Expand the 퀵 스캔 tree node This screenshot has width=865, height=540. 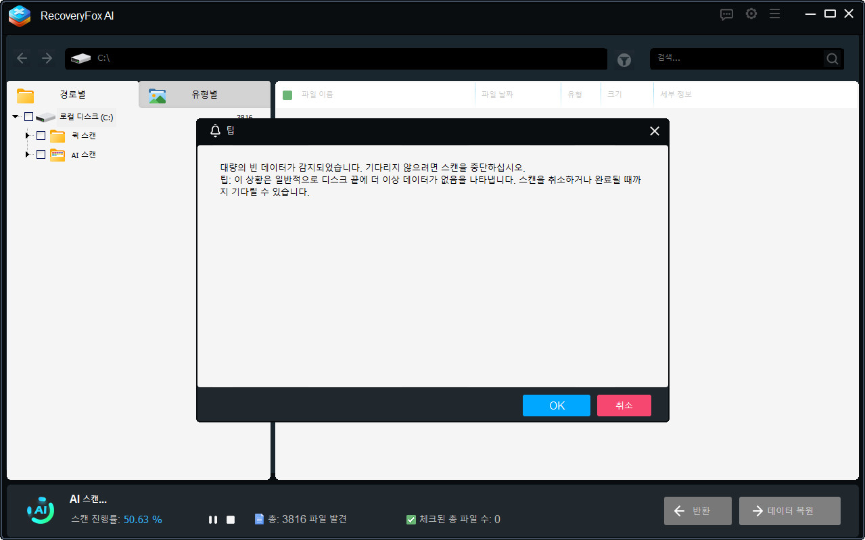pyautogui.click(x=27, y=135)
